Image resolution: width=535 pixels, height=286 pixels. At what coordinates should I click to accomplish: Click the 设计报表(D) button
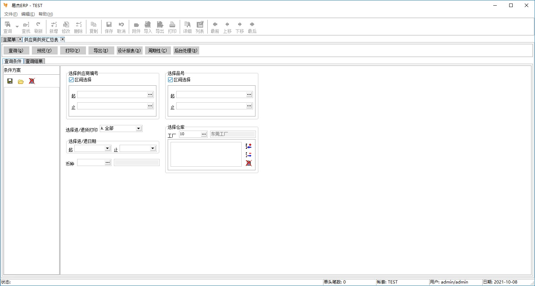pyautogui.click(x=129, y=51)
